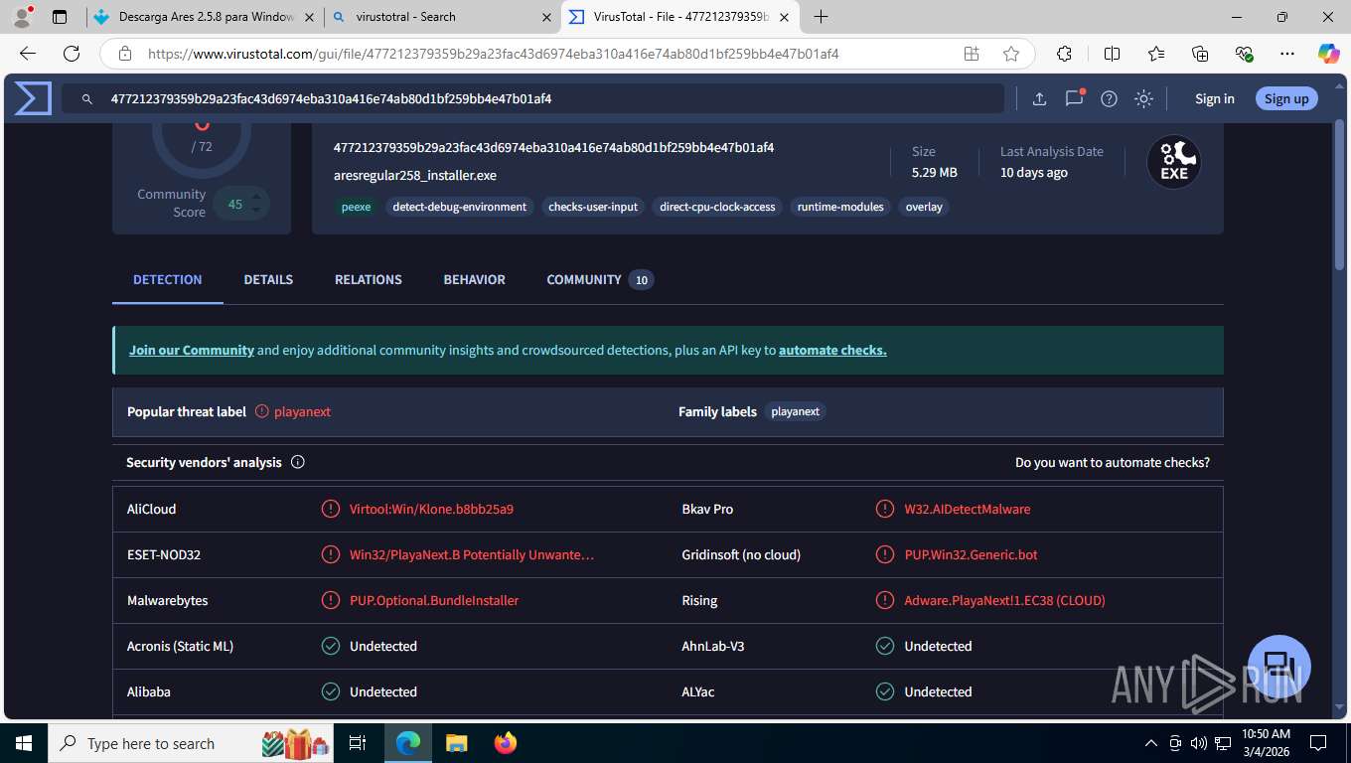This screenshot has height=763, width=1351.
Task: Open the taskbar volume icon
Action: tap(1198, 743)
